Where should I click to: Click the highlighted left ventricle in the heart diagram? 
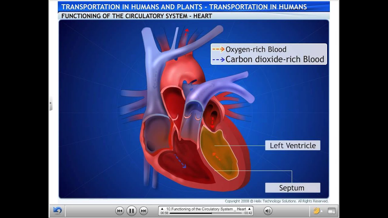[x=219, y=153]
